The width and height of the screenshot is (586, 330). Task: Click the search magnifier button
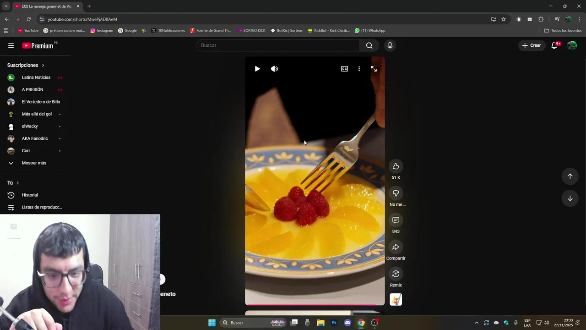click(369, 45)
